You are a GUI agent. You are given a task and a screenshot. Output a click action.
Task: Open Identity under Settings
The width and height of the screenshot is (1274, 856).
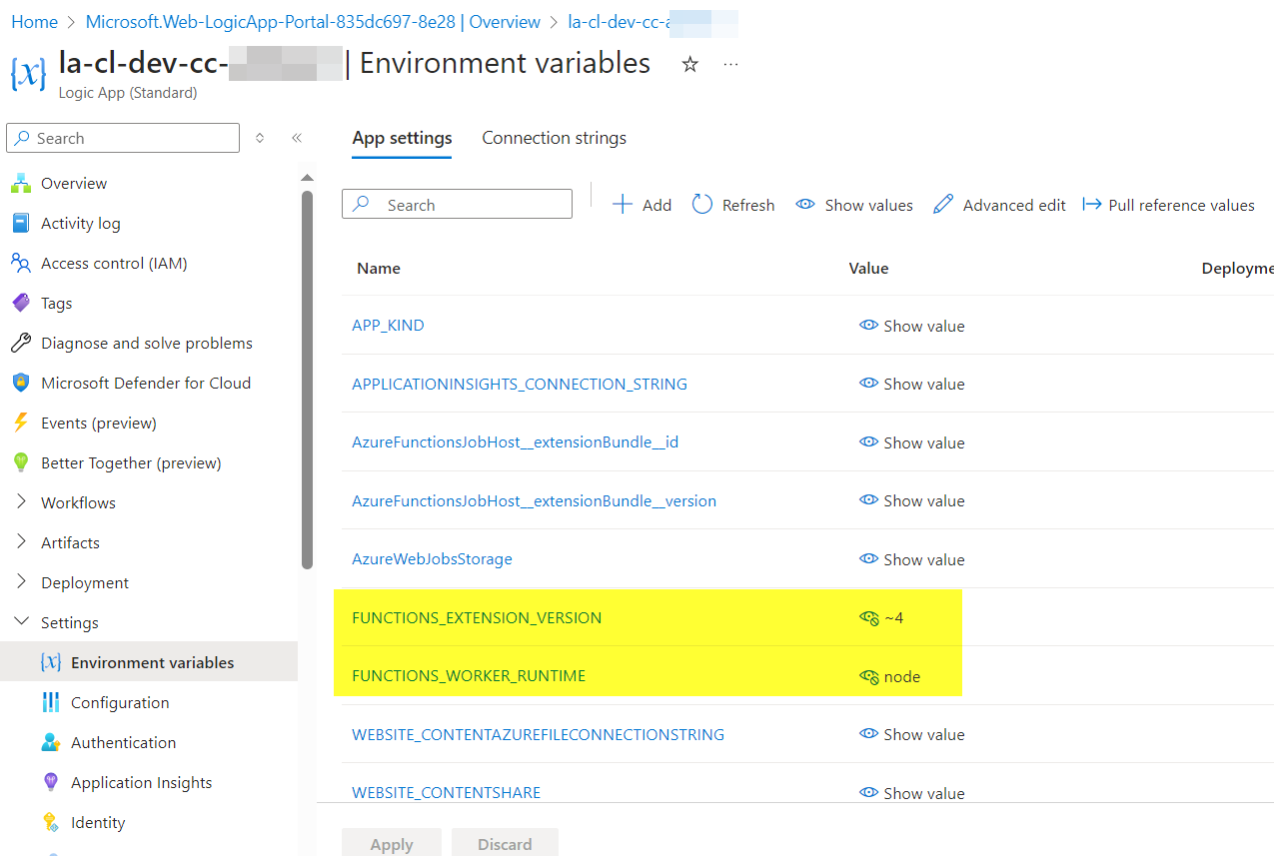tap(98, 822)
